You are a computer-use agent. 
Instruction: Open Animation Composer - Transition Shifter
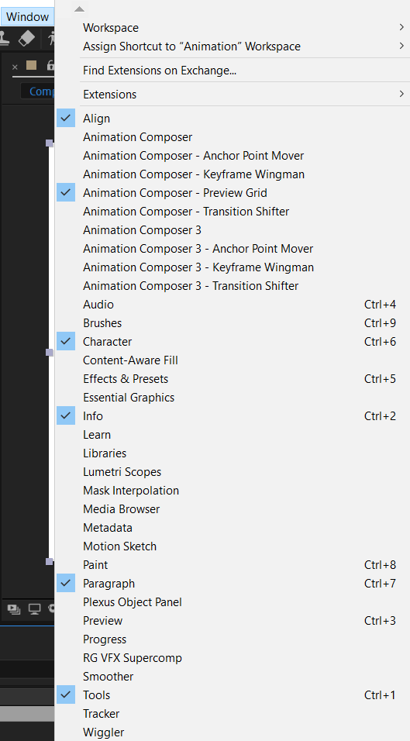[x=232, y=212]
